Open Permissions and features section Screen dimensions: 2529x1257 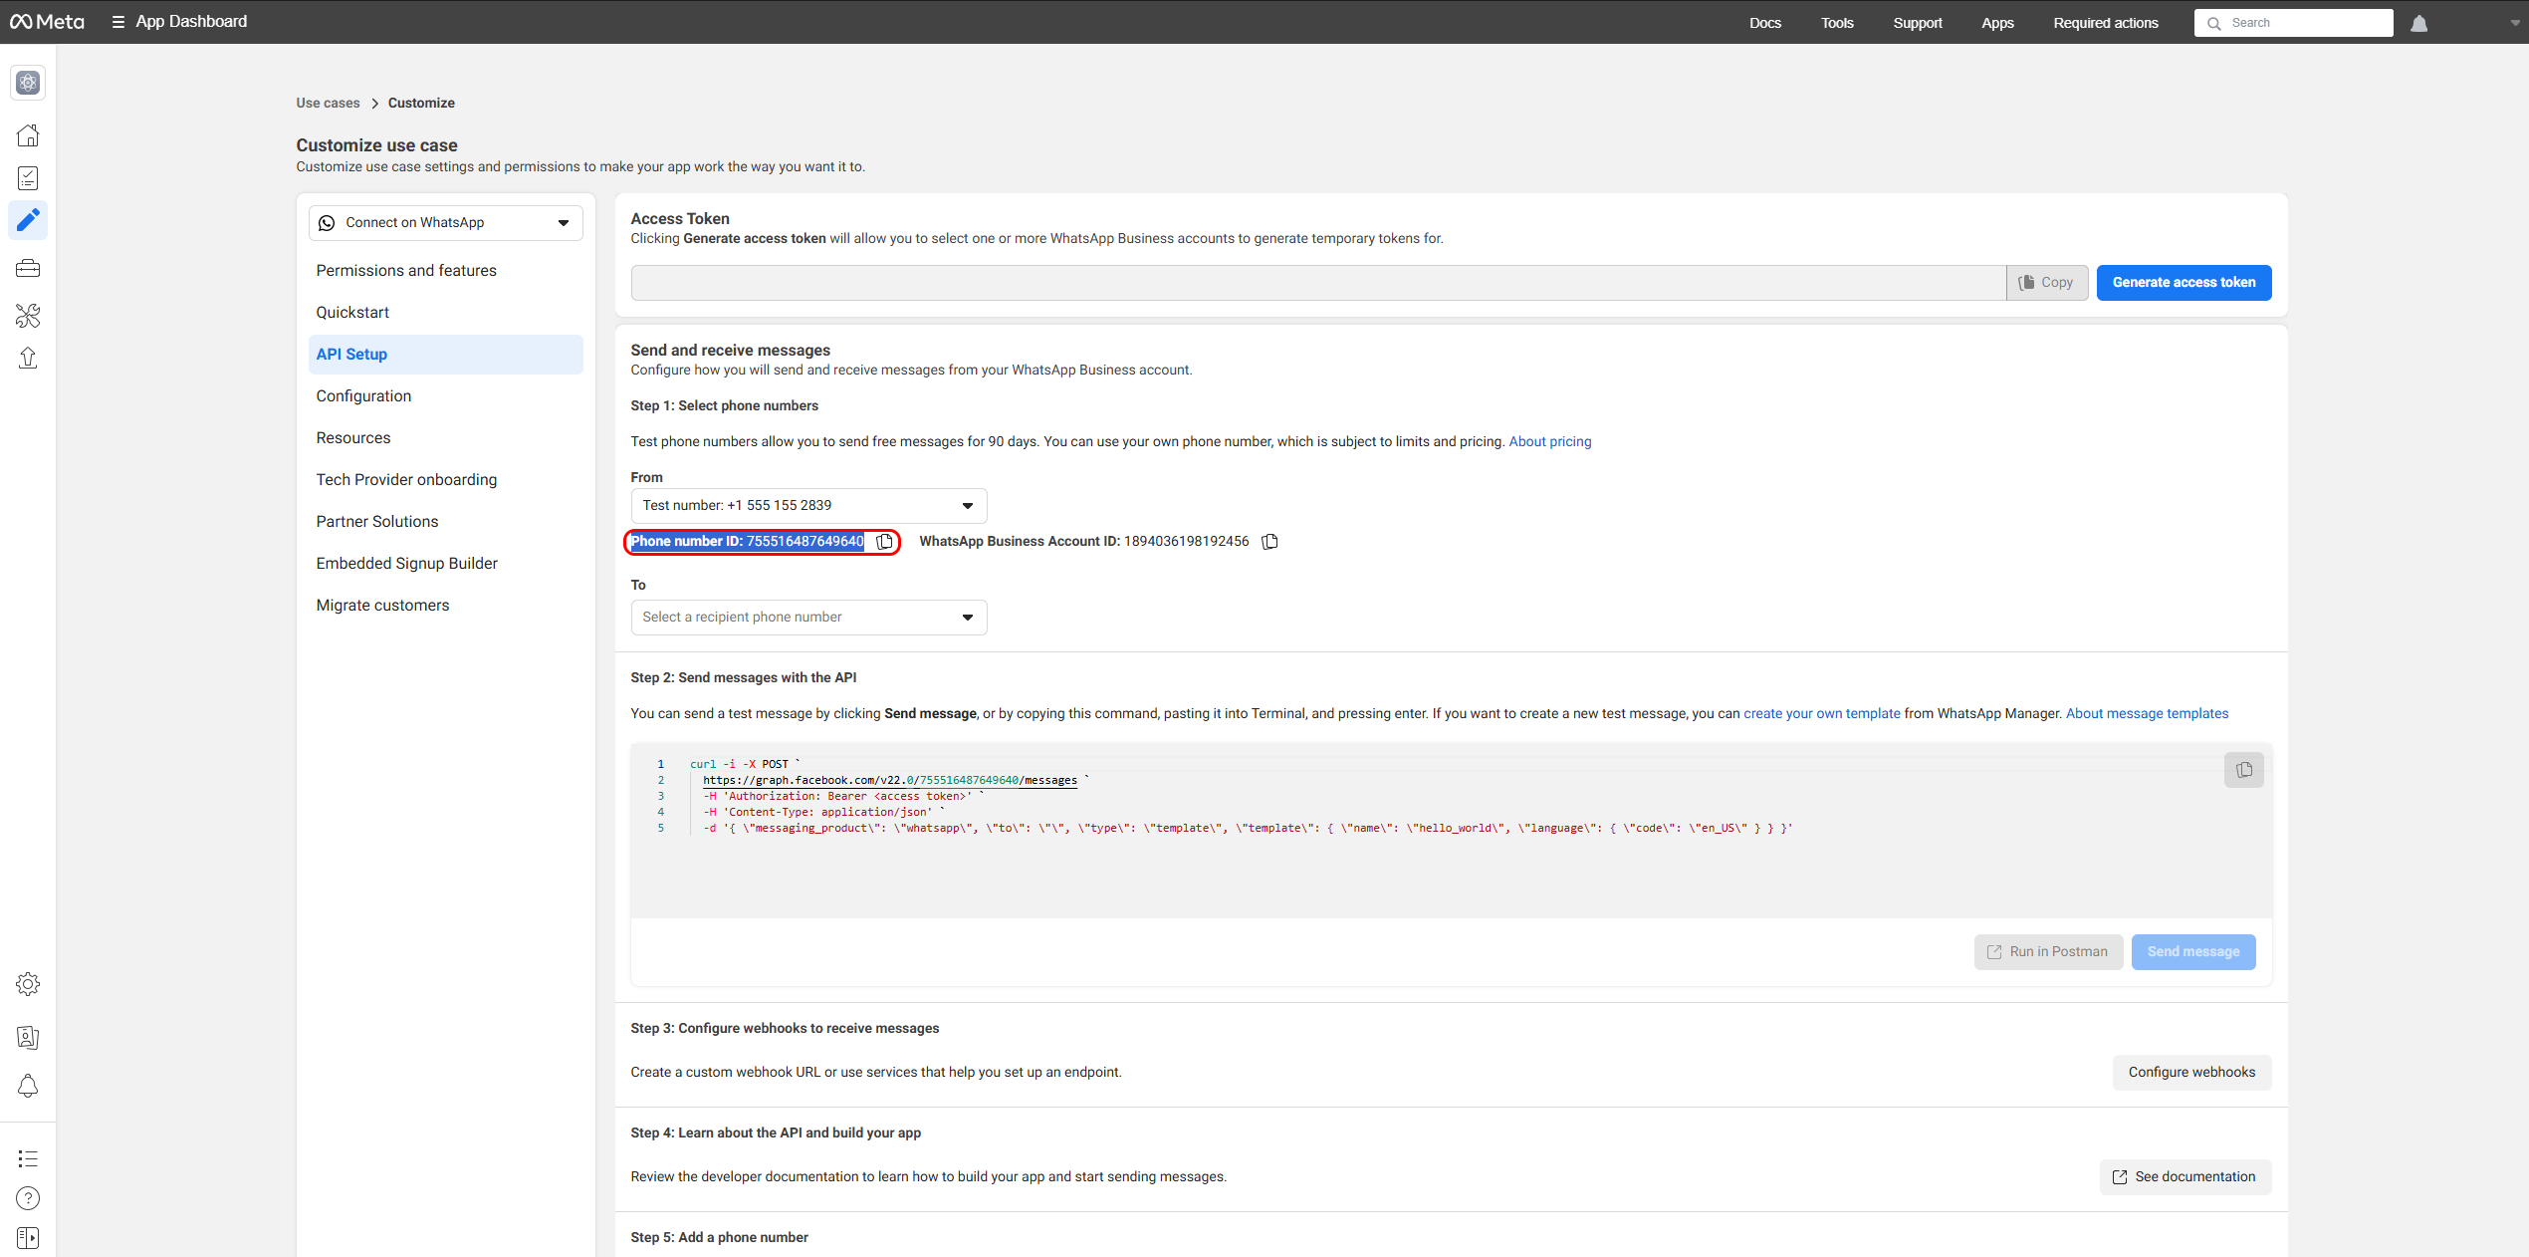click(x=446, y=271)
